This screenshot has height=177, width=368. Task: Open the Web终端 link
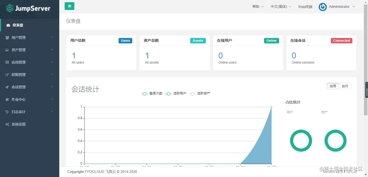305,7
